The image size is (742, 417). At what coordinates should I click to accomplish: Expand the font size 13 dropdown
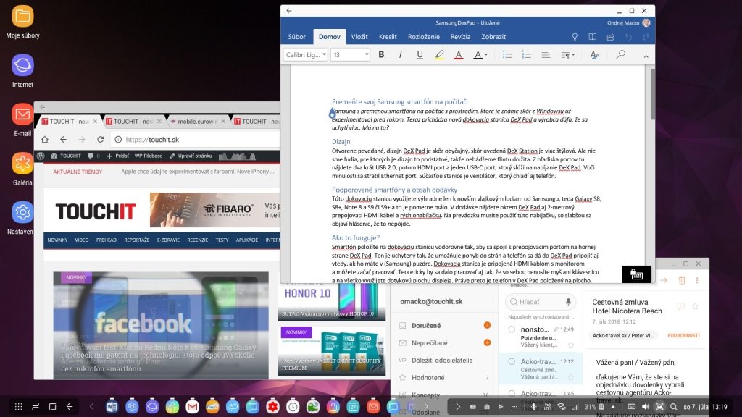(351, 54)
